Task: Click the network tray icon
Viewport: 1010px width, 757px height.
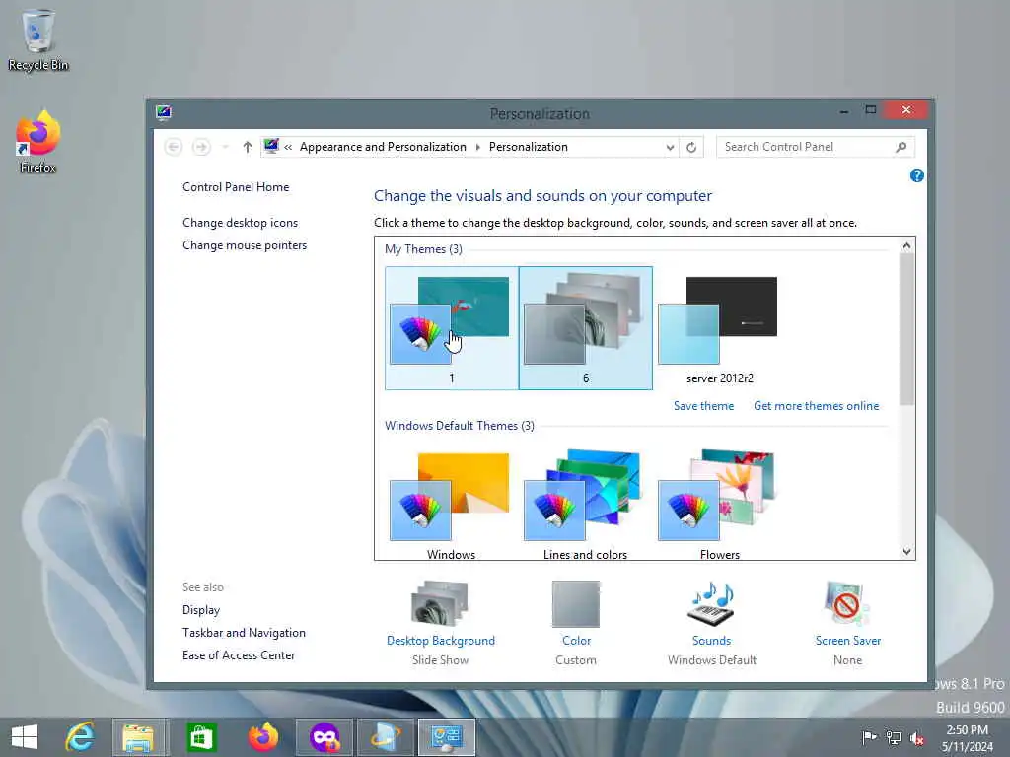Action: pyautogui.click(x=894, y=737)
